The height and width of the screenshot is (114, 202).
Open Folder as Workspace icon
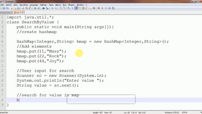pyautogui.click(x=90, y=8)
